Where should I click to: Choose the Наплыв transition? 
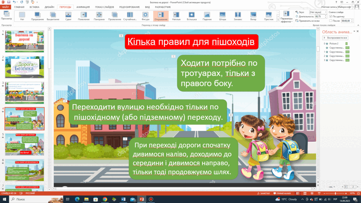176,16
